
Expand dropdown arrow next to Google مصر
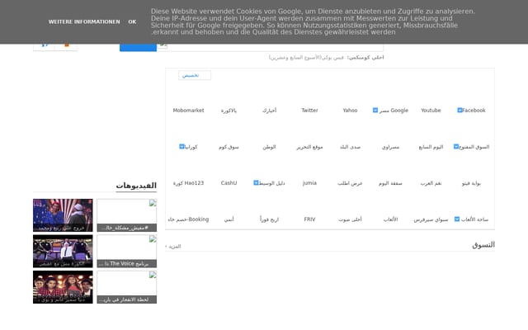click(375, 110)
